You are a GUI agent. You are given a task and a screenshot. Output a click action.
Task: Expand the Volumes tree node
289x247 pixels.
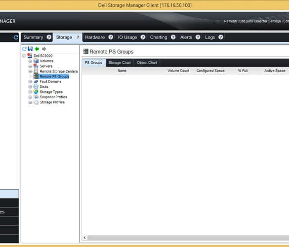pyautogui.click(x=30, y=61)
